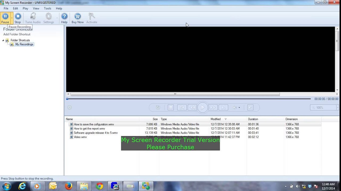
Task: Click the player stop square button
Action: (171, 107)
